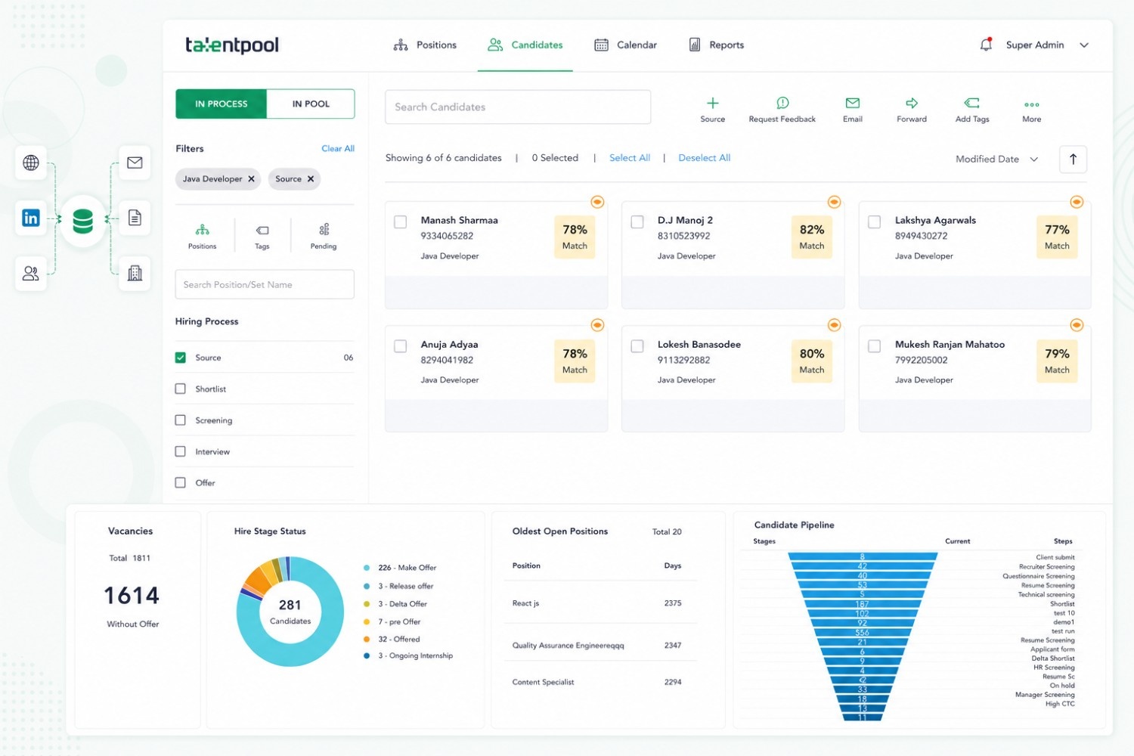Check the Shortlist checkbox

180,389
